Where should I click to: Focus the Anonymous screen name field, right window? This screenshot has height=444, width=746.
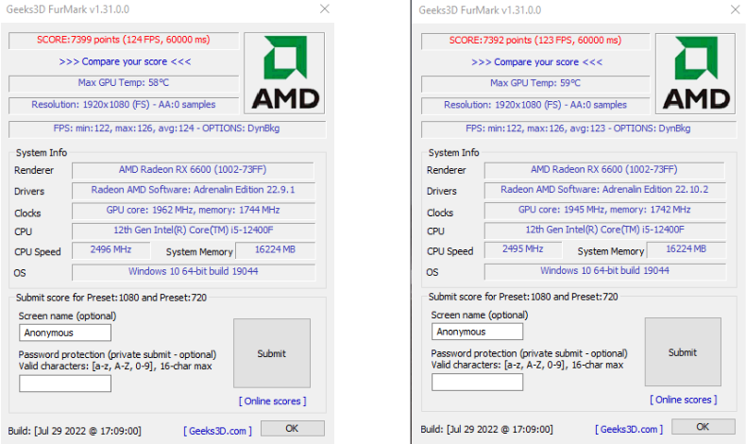point(477,332)
